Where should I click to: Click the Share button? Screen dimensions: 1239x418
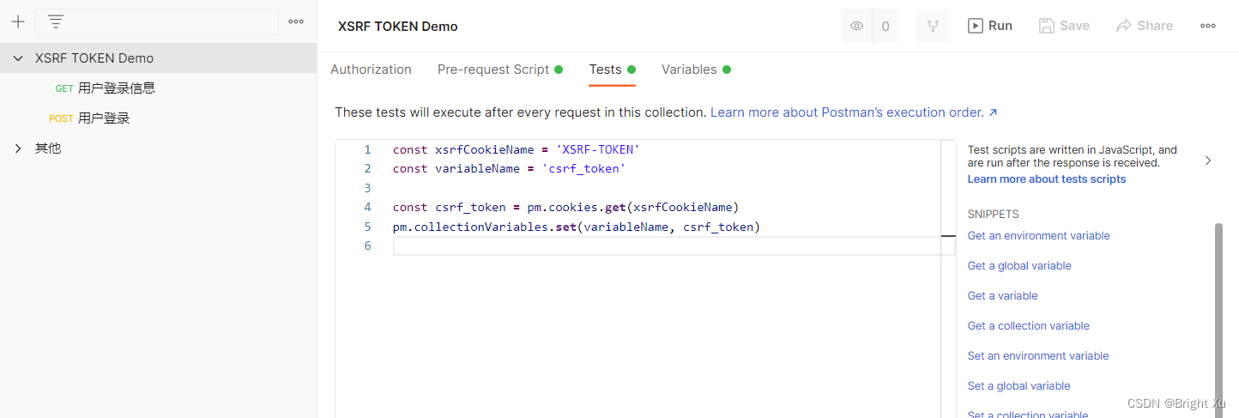tap(1145, 26)
